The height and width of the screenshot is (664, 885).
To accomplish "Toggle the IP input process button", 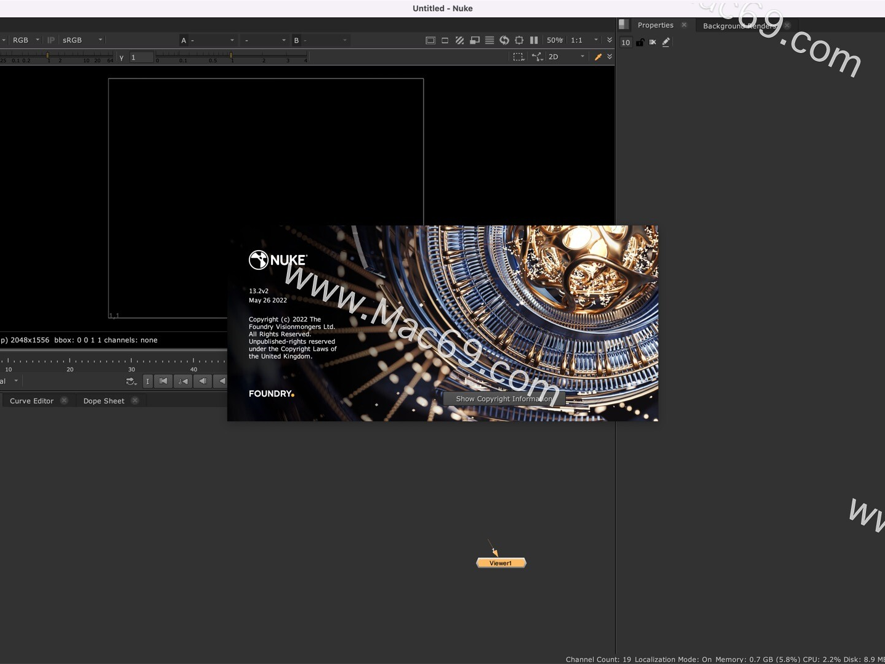I will click(51, 40).
